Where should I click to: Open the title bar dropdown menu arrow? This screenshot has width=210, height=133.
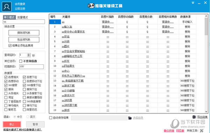coord(193,3)
